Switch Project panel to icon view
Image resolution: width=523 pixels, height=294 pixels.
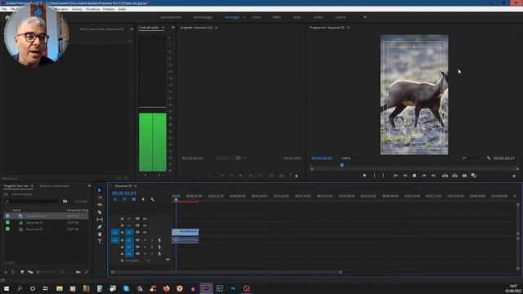(22, 272)
